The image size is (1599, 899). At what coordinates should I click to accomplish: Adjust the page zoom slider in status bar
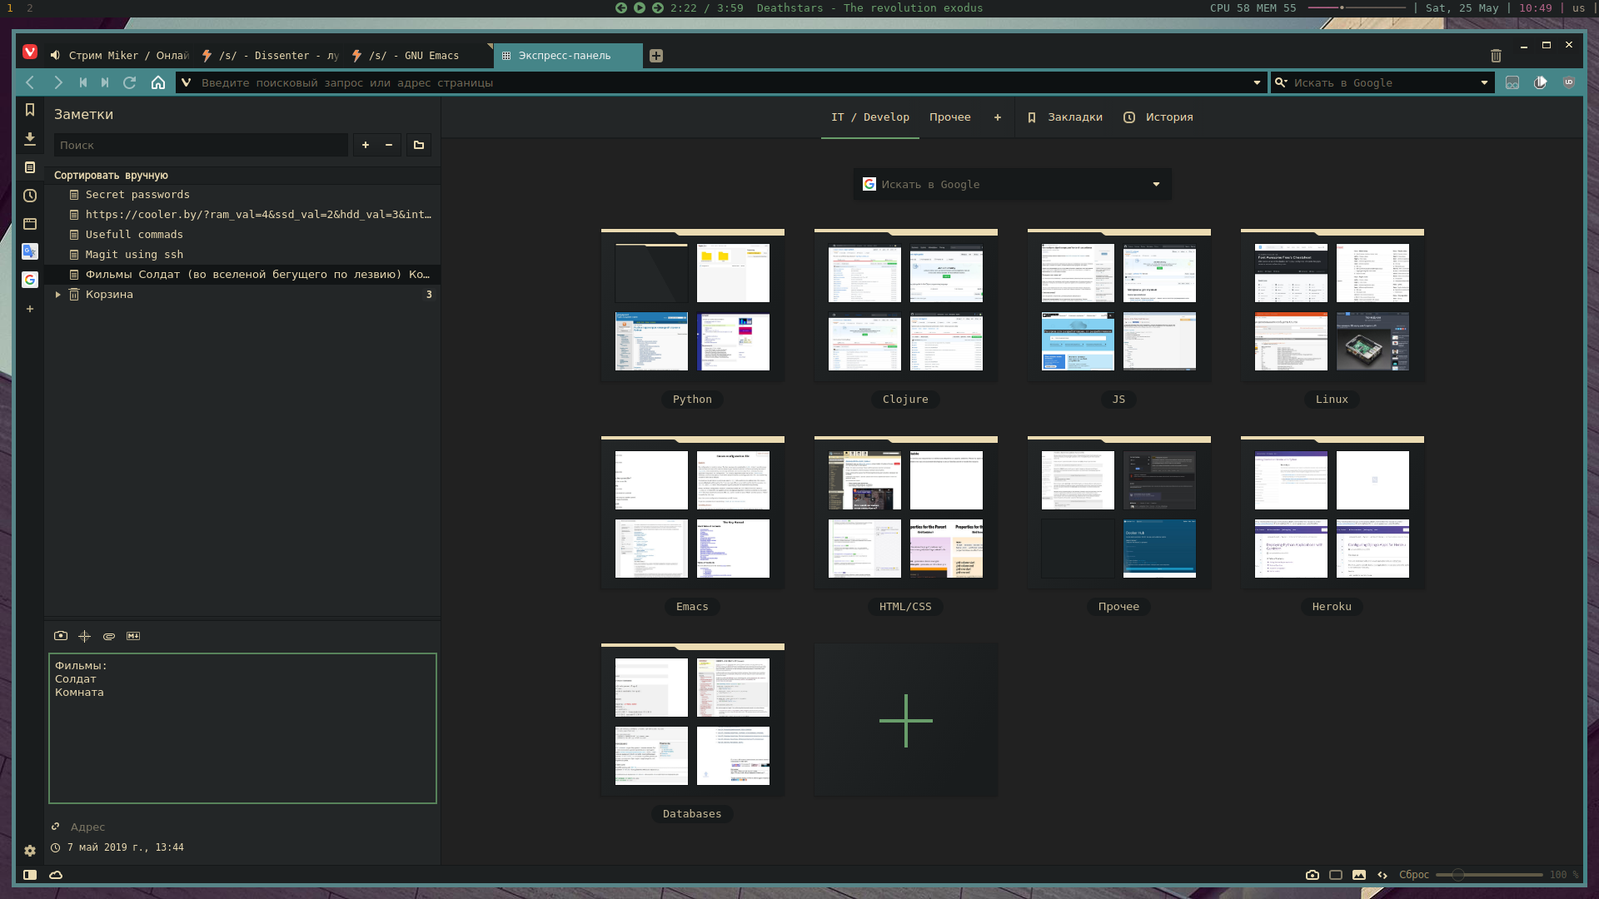click(1457, 875)
